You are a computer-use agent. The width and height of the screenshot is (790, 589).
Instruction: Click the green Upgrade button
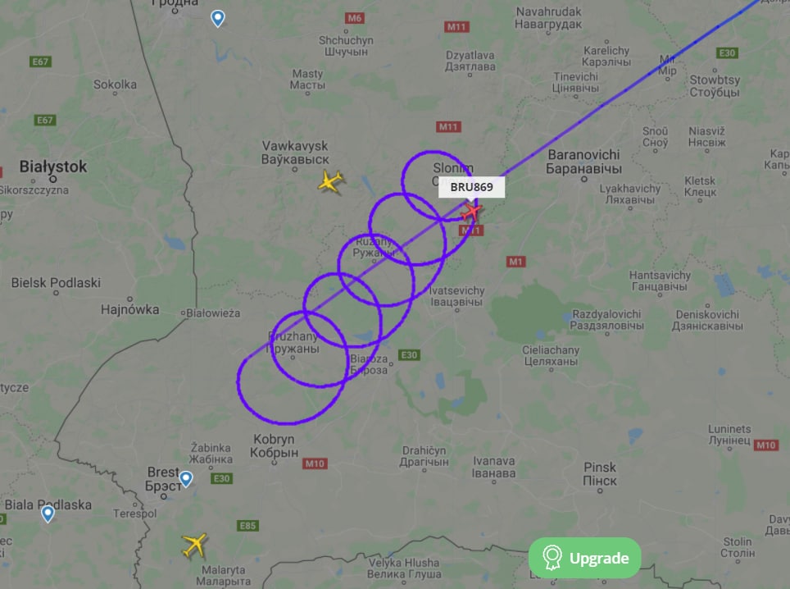584,558
